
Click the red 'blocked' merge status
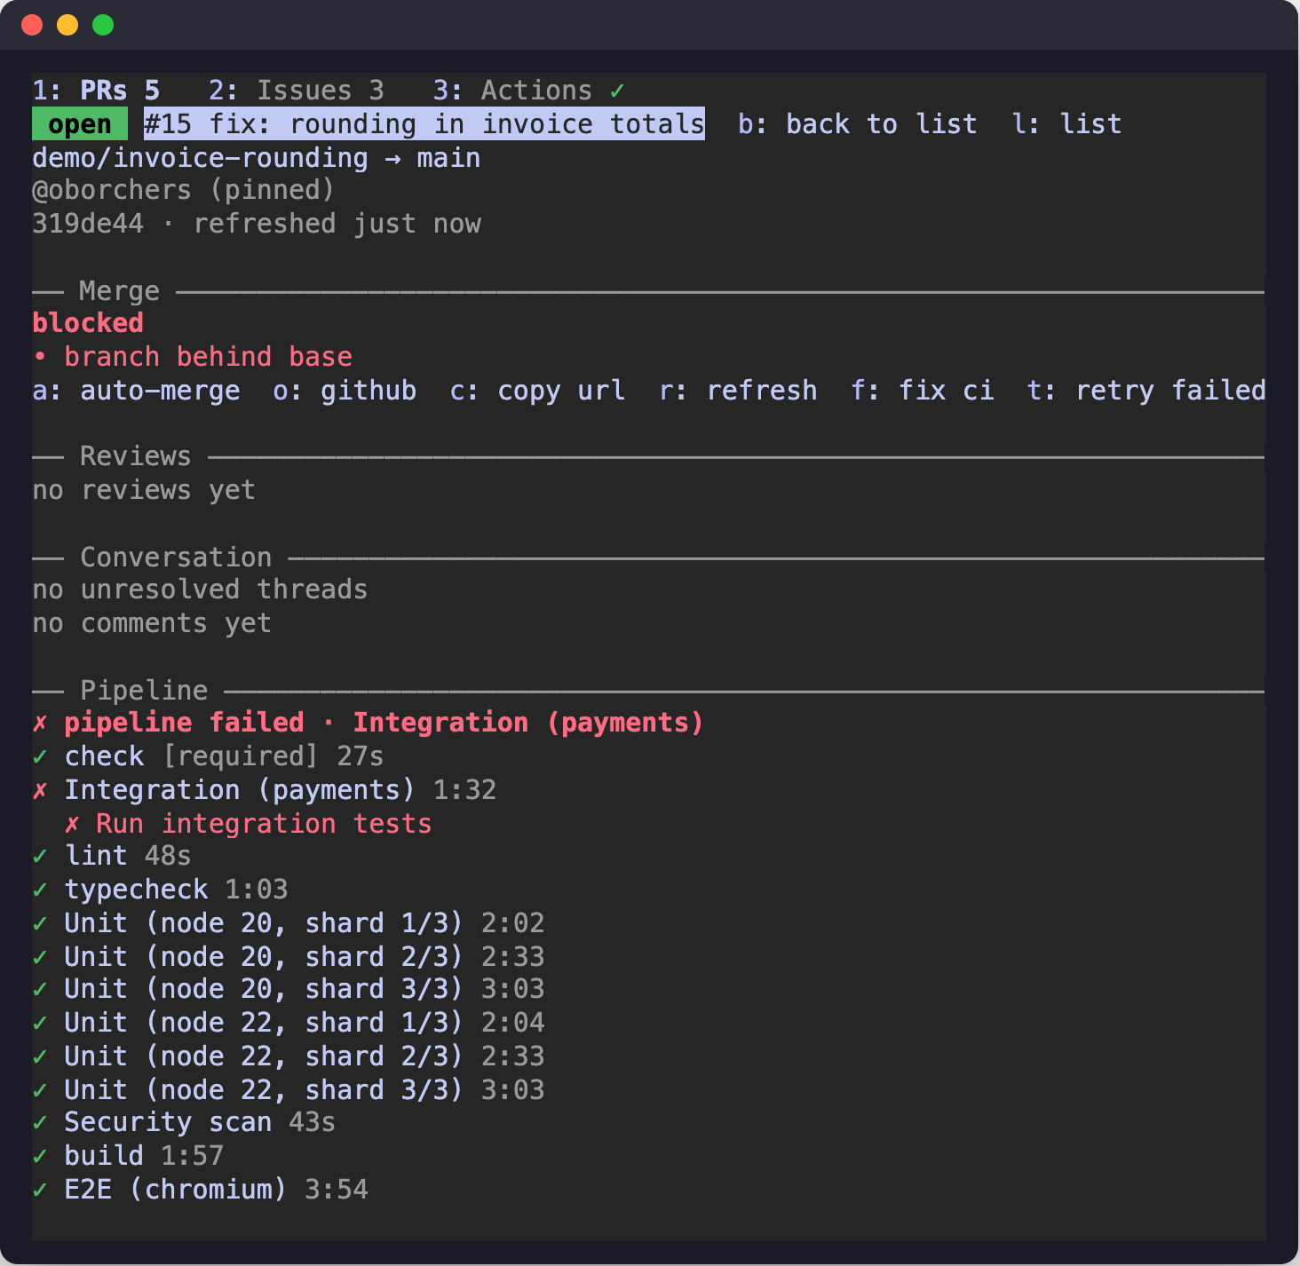click(x=88, y=323)
